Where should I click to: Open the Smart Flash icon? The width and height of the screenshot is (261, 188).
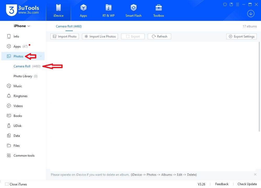pyautogui.click(x=133, y=8)
